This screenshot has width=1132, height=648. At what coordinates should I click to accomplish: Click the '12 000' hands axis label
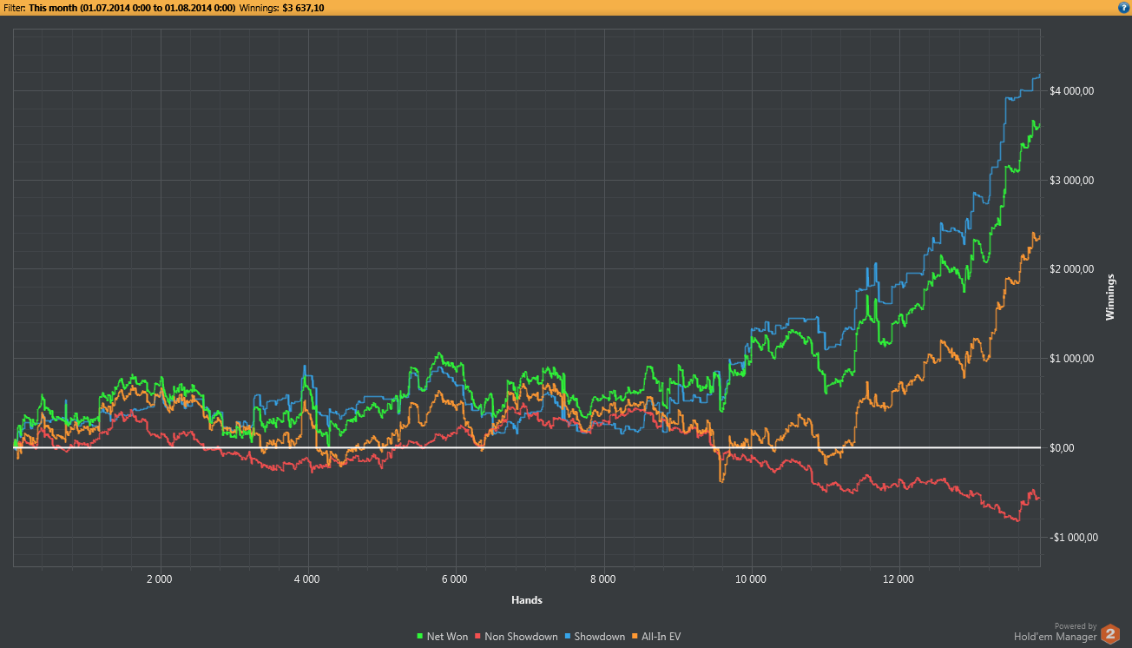(x=898, y=579)
